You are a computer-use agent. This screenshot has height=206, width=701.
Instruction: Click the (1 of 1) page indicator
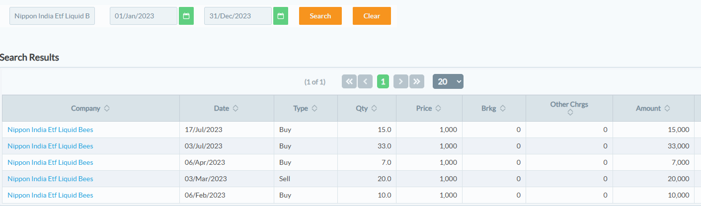point(315,82)
